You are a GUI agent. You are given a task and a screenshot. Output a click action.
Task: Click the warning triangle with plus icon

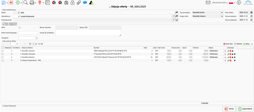[91, 2]
